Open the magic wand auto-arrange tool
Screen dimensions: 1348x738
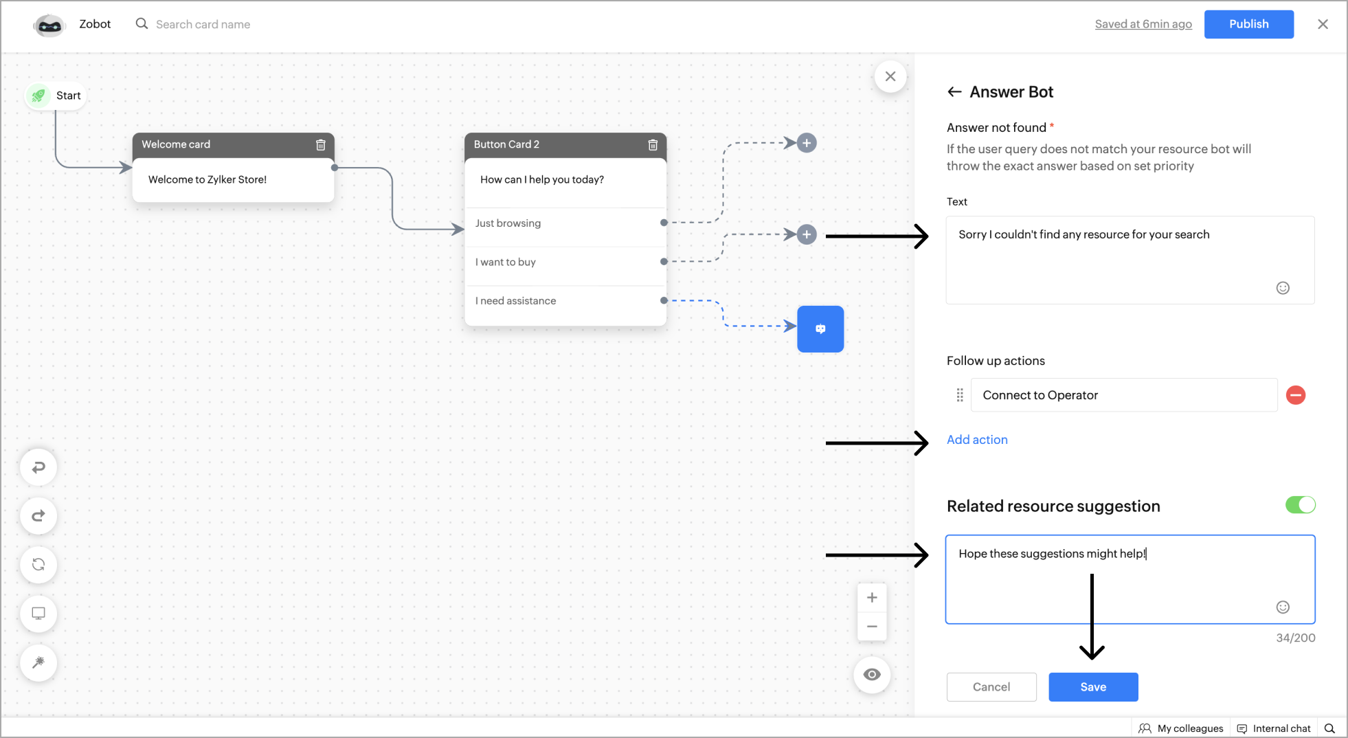click(38, 662)
